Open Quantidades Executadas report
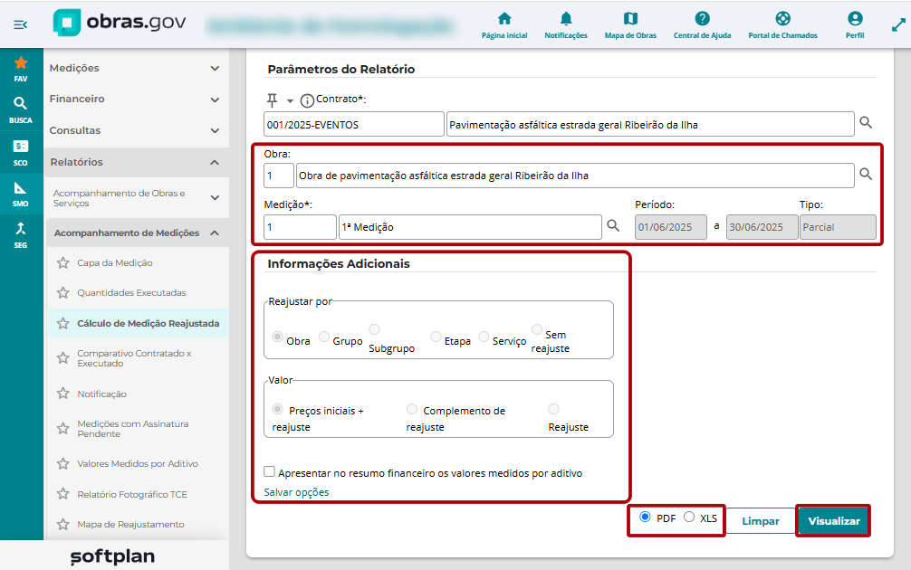Image resolution: width=911 pixels, height=570 pixels. tap(131, 293)
